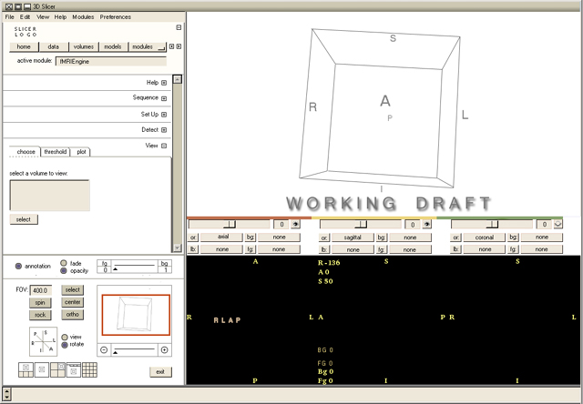Select the fade radio option
The height and width of the screenshot is (404, 583).
point(63,263)
